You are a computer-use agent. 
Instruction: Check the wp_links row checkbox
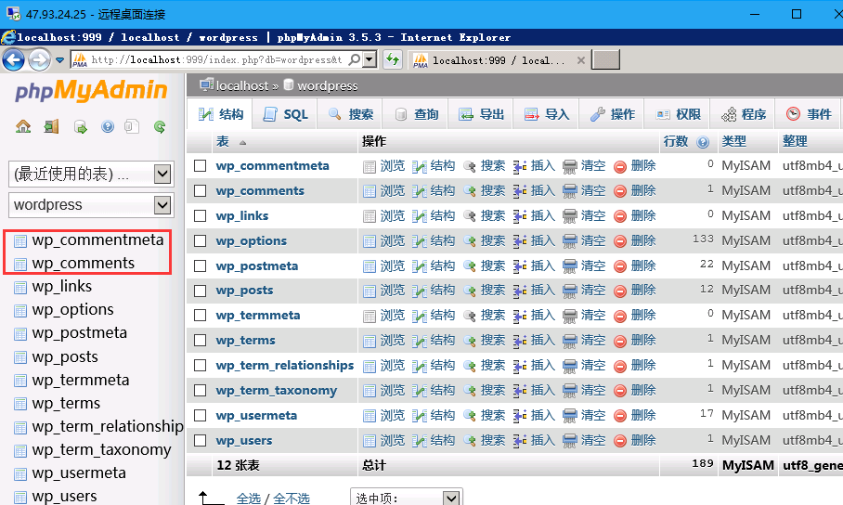[x=200, y=215]
